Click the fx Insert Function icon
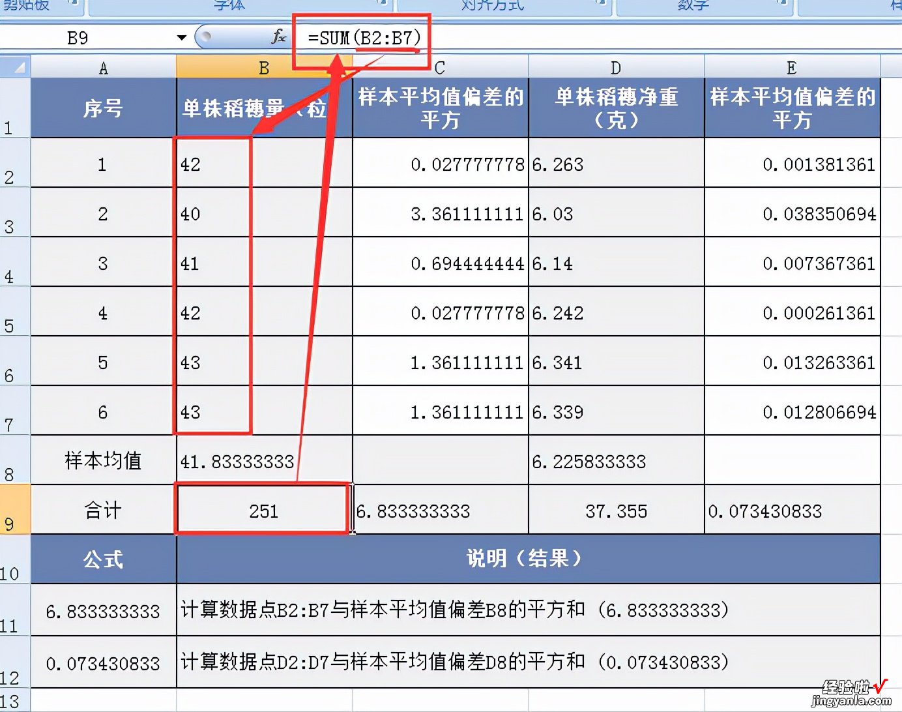 pos(278,37)
